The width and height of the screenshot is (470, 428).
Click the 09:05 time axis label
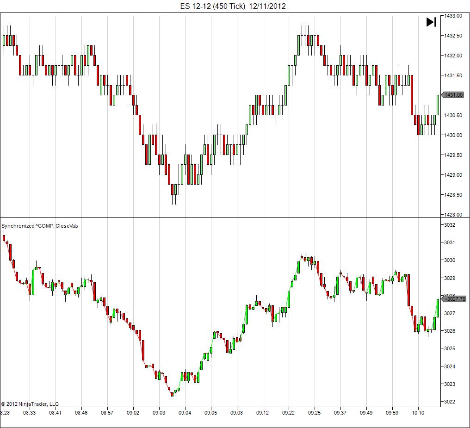(x=211, y=413)
